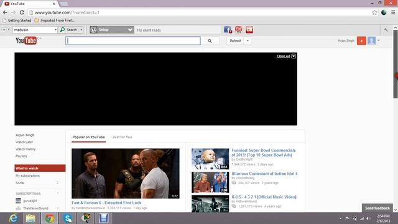Click the red YouTube toolbar icon
This screenshot has height=224, width=398.
(x=238, y=30)
